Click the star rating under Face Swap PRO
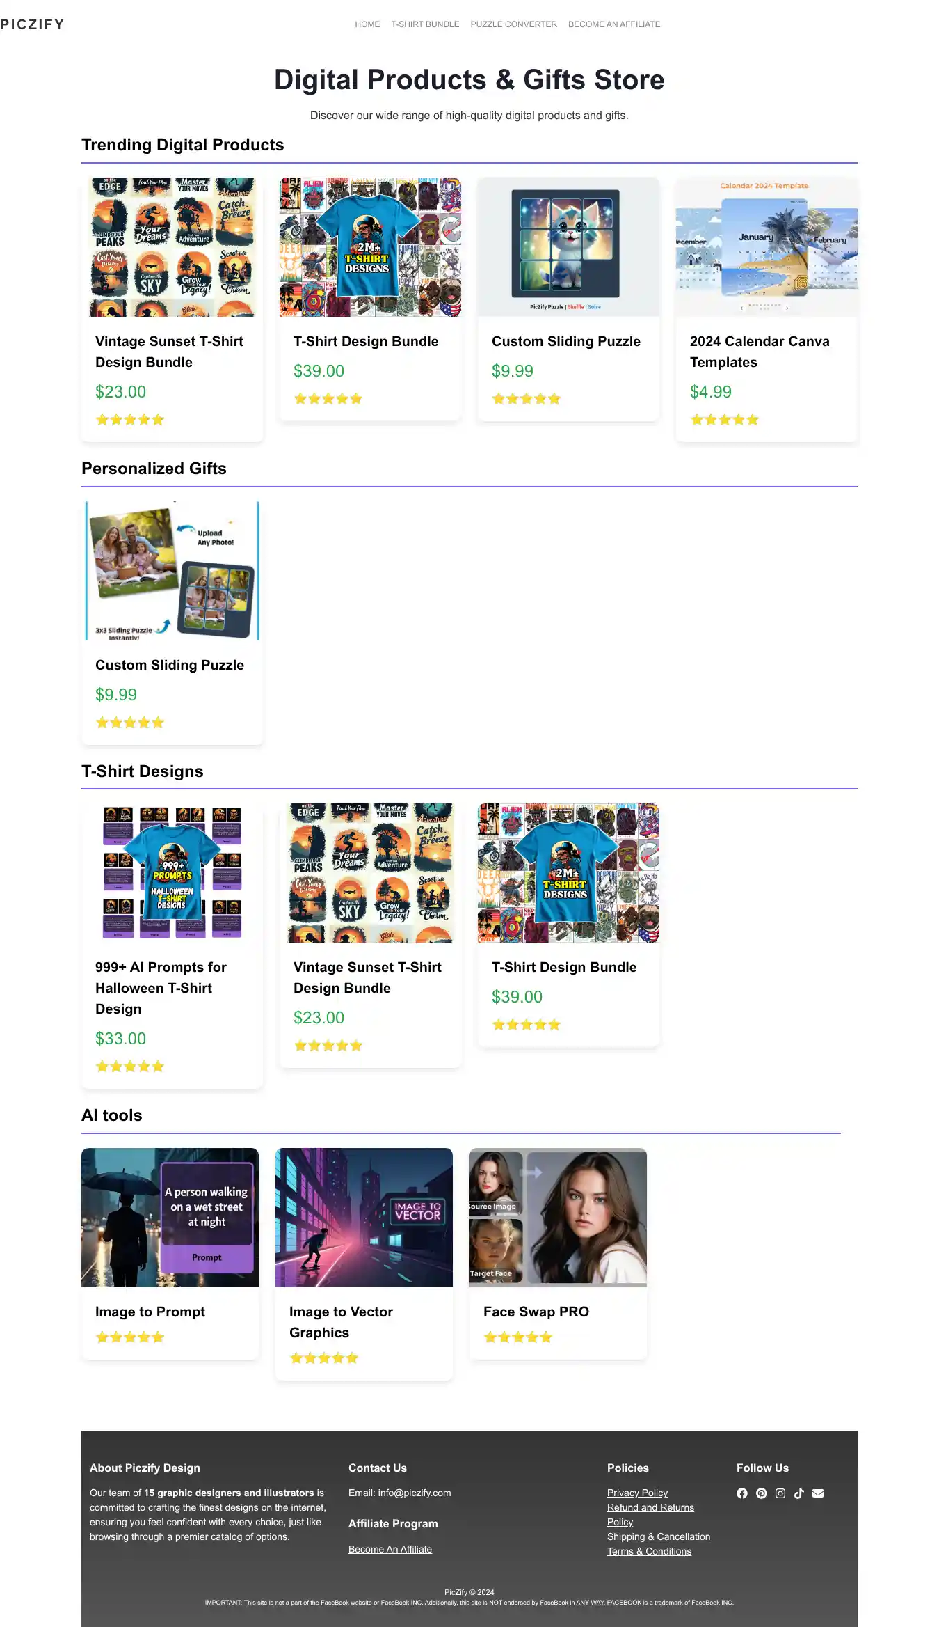The width and height of the screenshot is (939, 1627). pyautogui.click(x=518, y=1337)
